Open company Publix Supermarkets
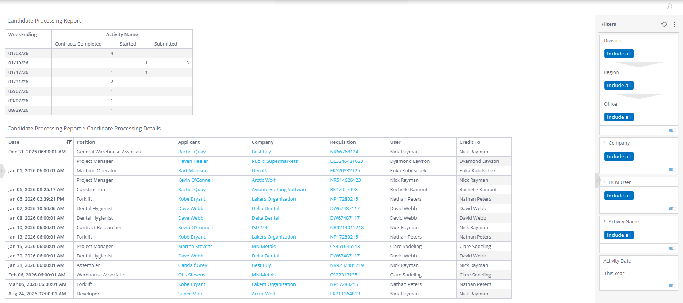683x303 pixels. [x=275, y=161]
